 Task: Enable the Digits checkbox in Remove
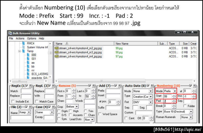pos(59,111)
